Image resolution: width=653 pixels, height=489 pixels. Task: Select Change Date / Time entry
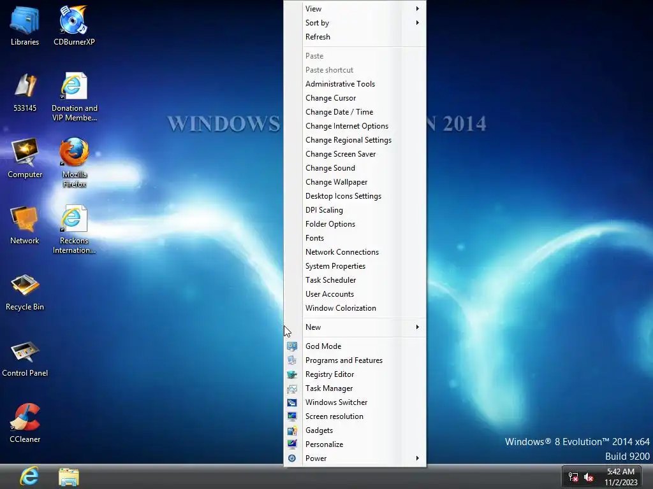[x=355, y=112]
